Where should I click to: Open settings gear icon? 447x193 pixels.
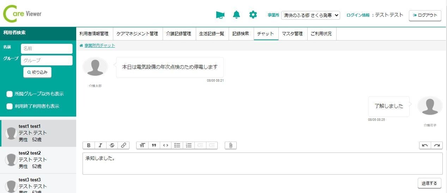tap(253, 15)
